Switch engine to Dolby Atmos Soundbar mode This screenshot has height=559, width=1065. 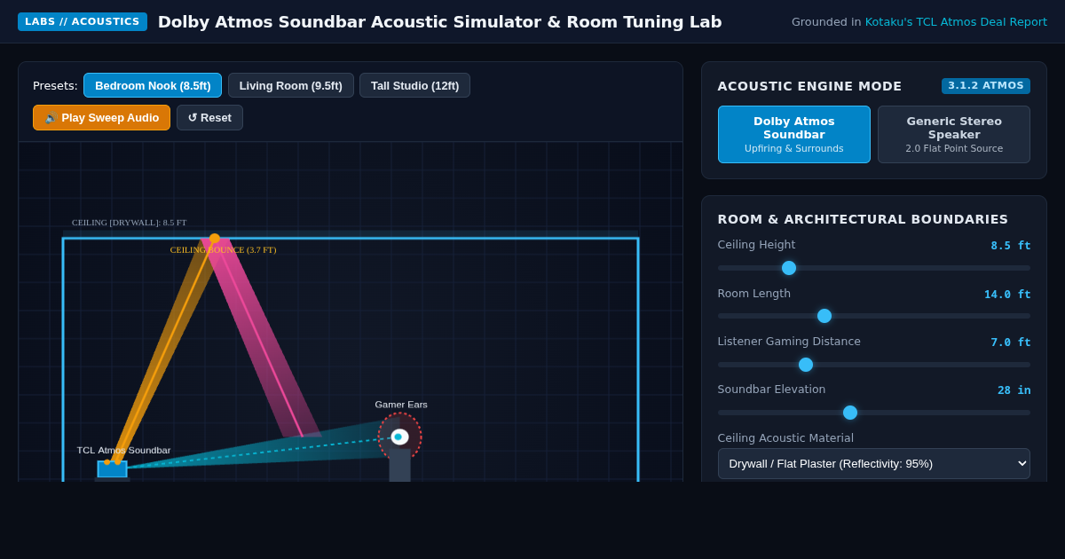[x=794, y=134]
